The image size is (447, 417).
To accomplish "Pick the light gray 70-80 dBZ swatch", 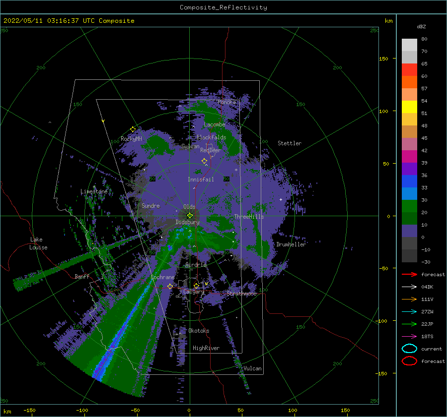I will click(x=409, y=45).
